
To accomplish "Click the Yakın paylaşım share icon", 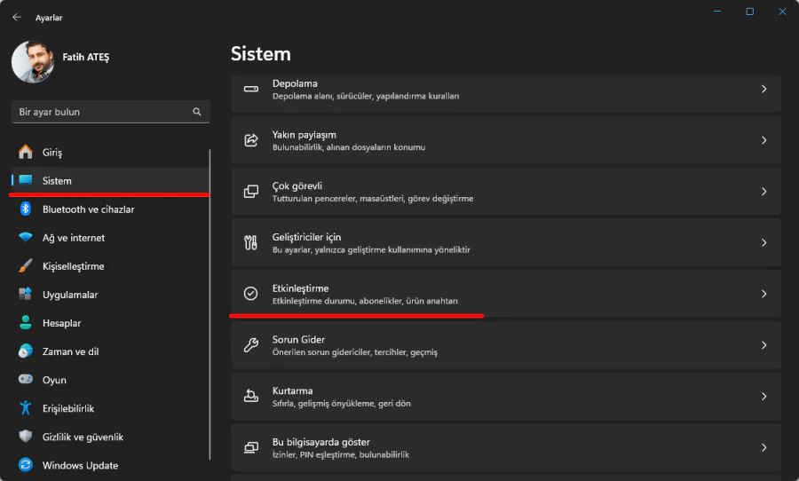I will 250,140.
